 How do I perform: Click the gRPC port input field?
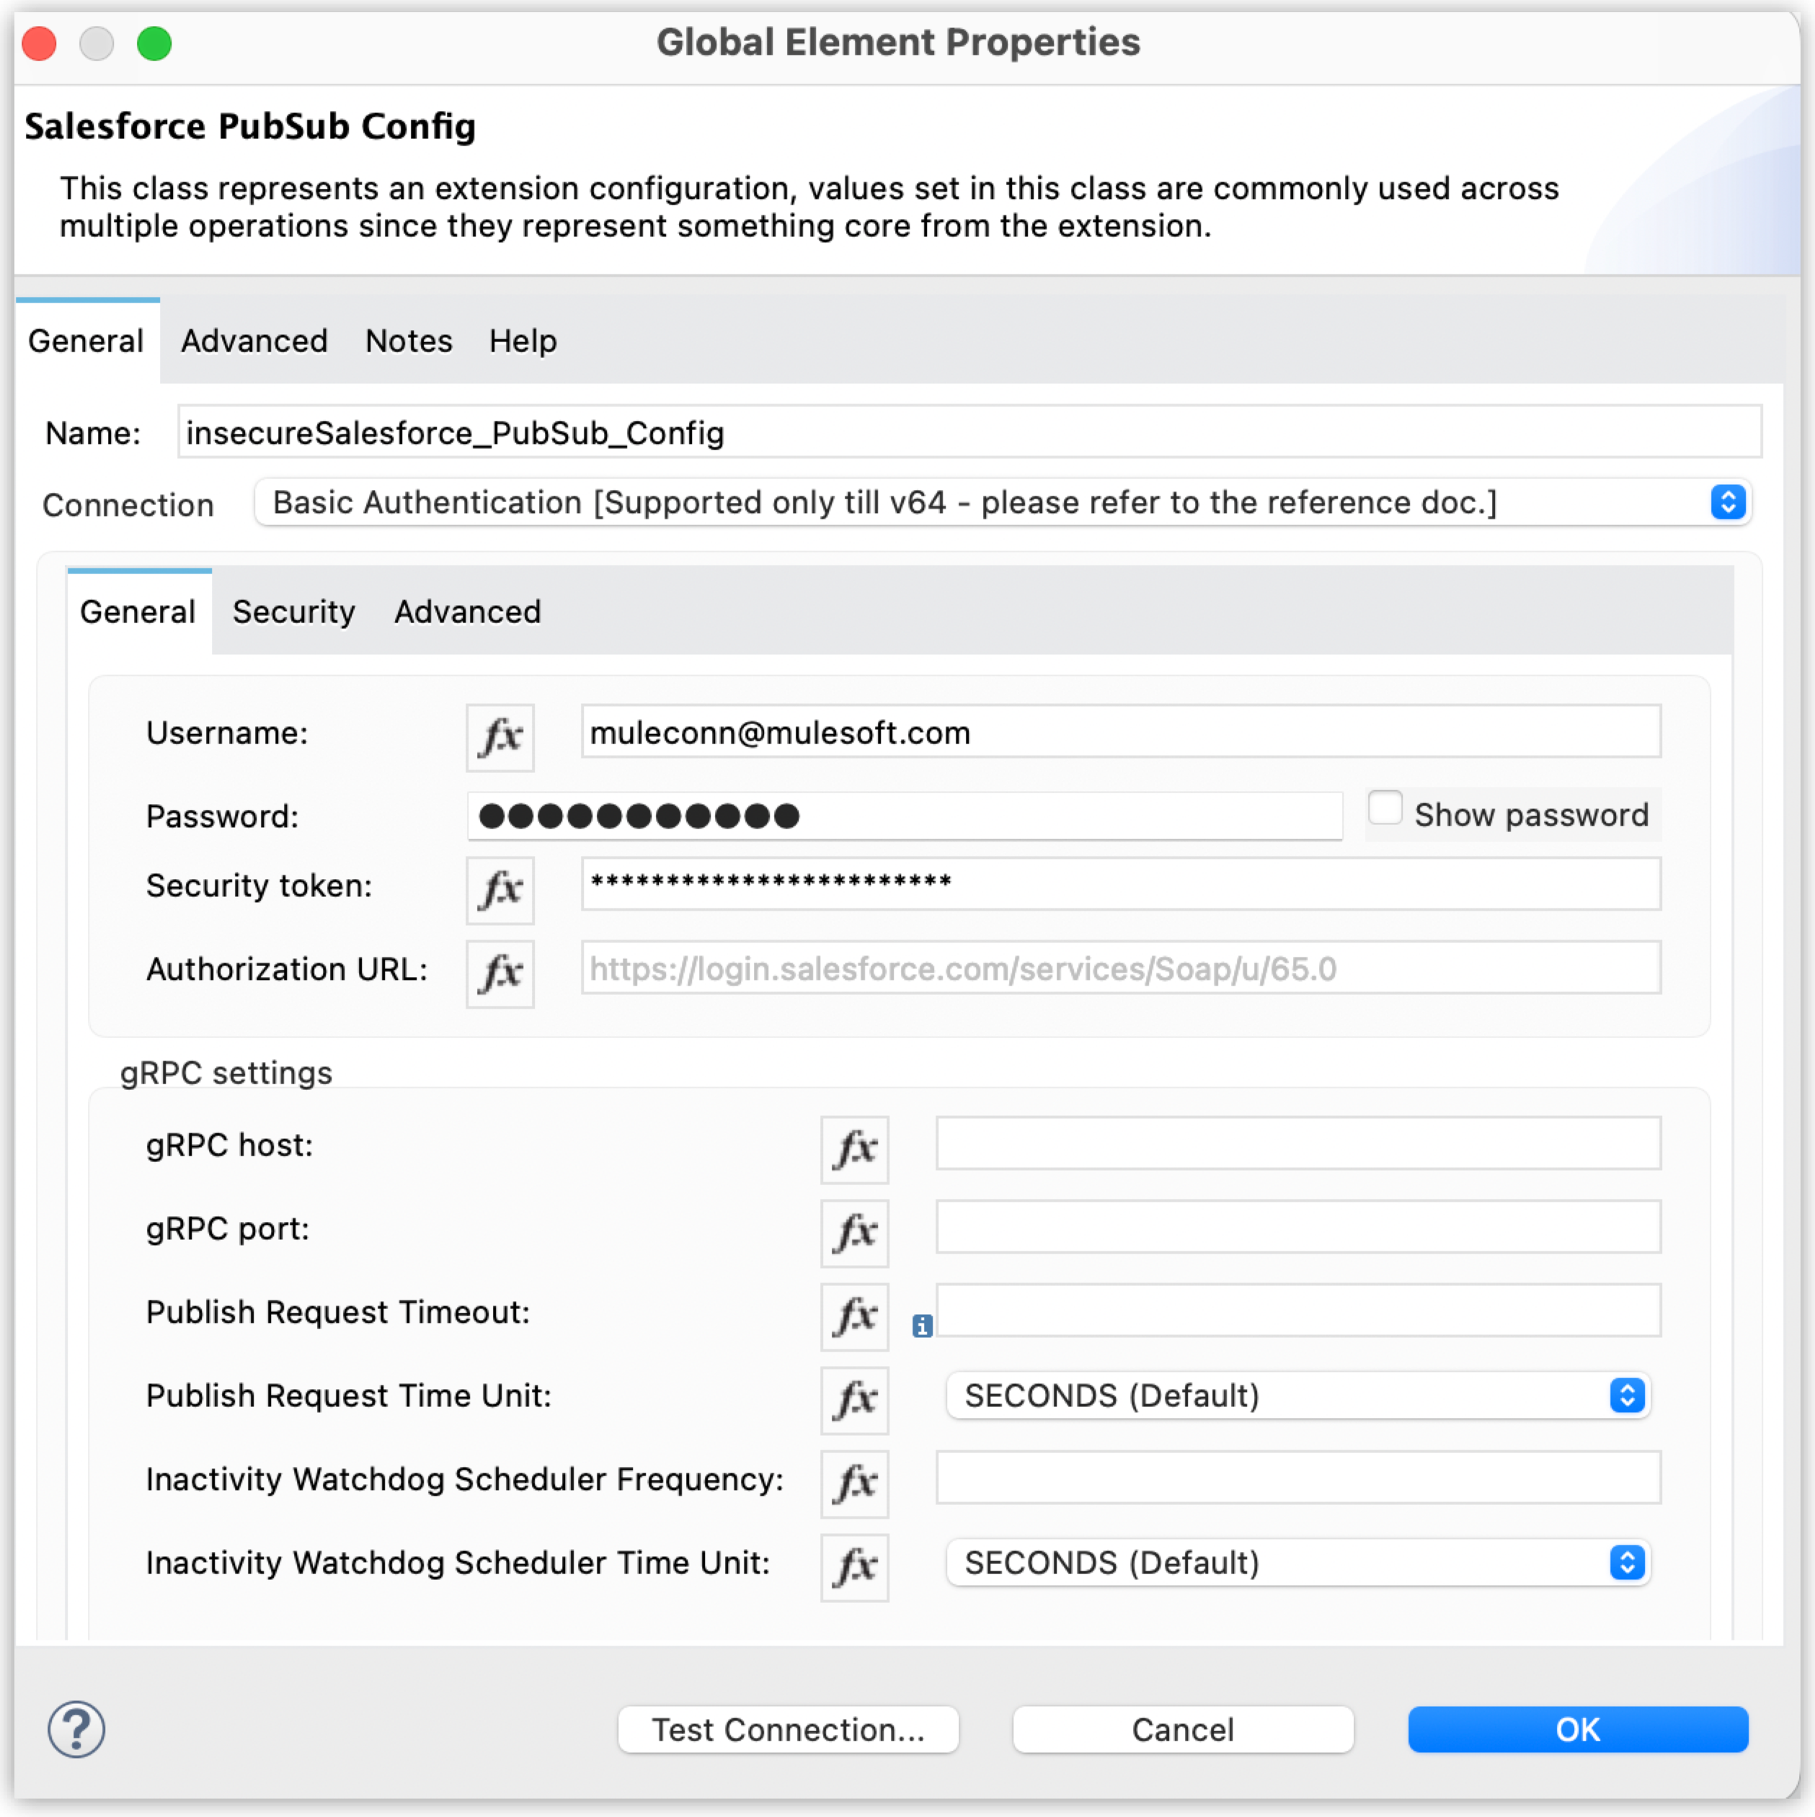(x=1297, y=1228)
